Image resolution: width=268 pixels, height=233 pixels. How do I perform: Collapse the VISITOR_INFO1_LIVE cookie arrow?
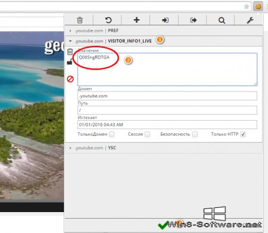tap(70, 41)
